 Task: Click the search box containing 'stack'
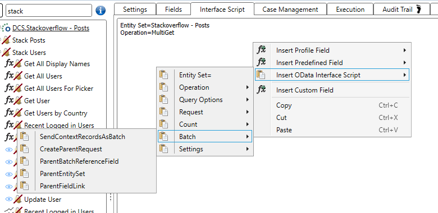click(49, 11)
